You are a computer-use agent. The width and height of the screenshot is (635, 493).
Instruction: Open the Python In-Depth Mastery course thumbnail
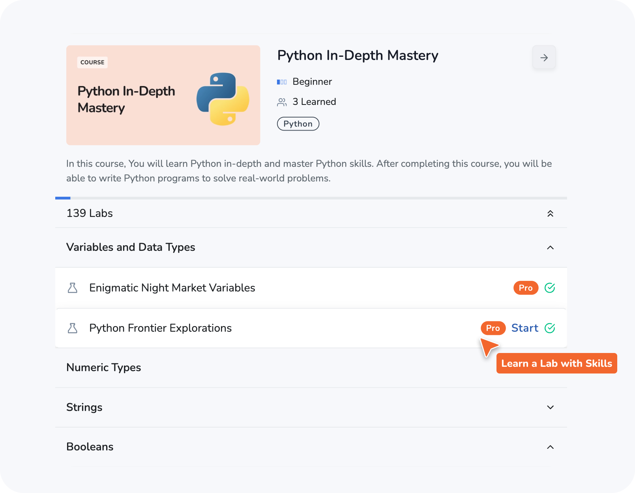[163, 95]
